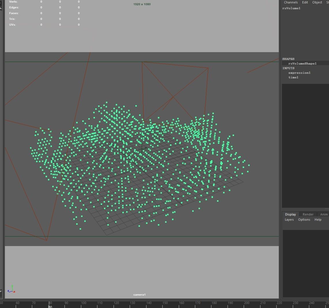
Task: Select rsVolumeShape1 under SHAPES
Action: point(302,63)
